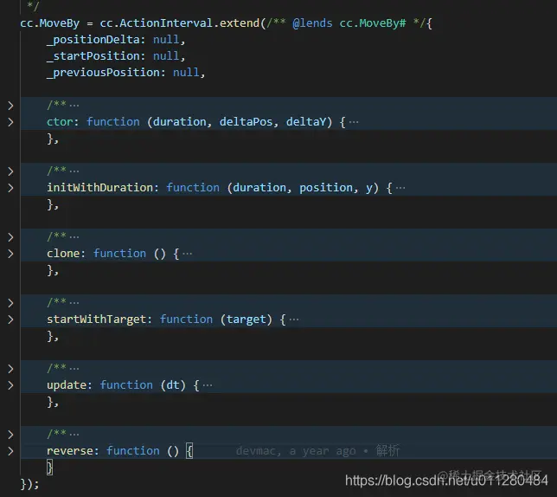
Task: Click the dt parameter of update
Action: click(173, 385)
